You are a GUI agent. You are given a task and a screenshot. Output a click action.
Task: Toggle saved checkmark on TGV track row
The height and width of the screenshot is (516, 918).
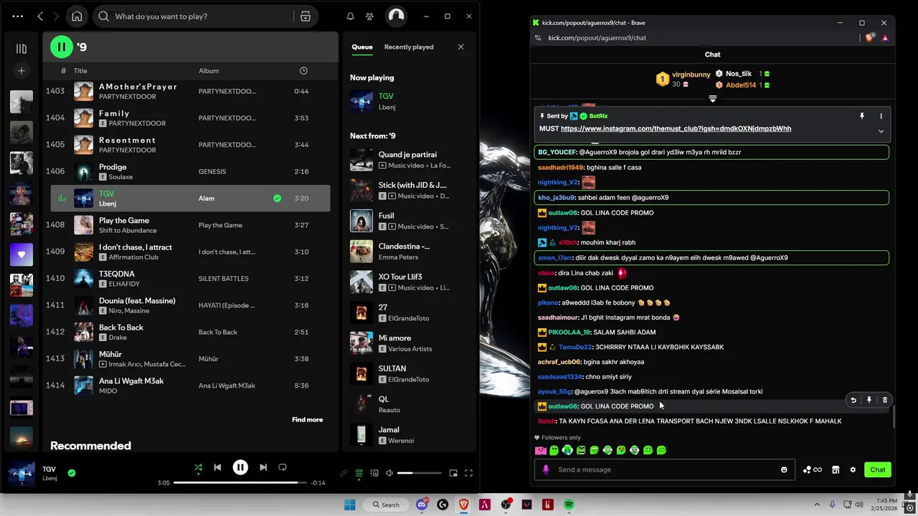277,199
